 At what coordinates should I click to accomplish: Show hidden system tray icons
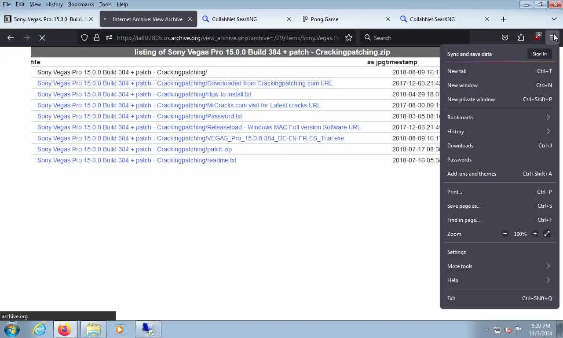pos(486,330)
